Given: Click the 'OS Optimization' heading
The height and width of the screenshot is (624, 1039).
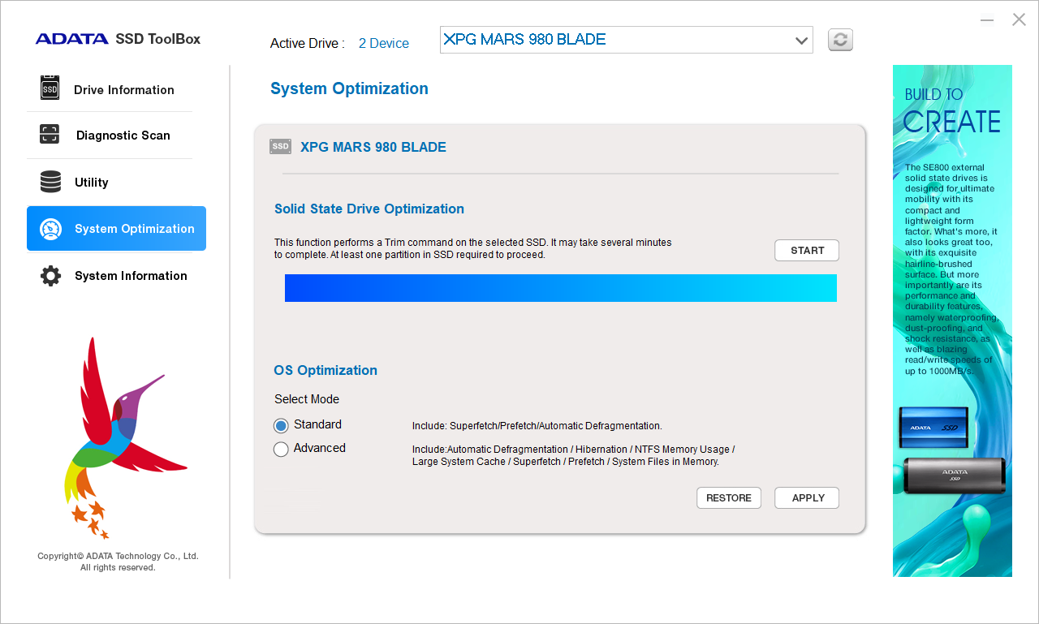Looking at the screenshot, I should click(x=325, y=371).
